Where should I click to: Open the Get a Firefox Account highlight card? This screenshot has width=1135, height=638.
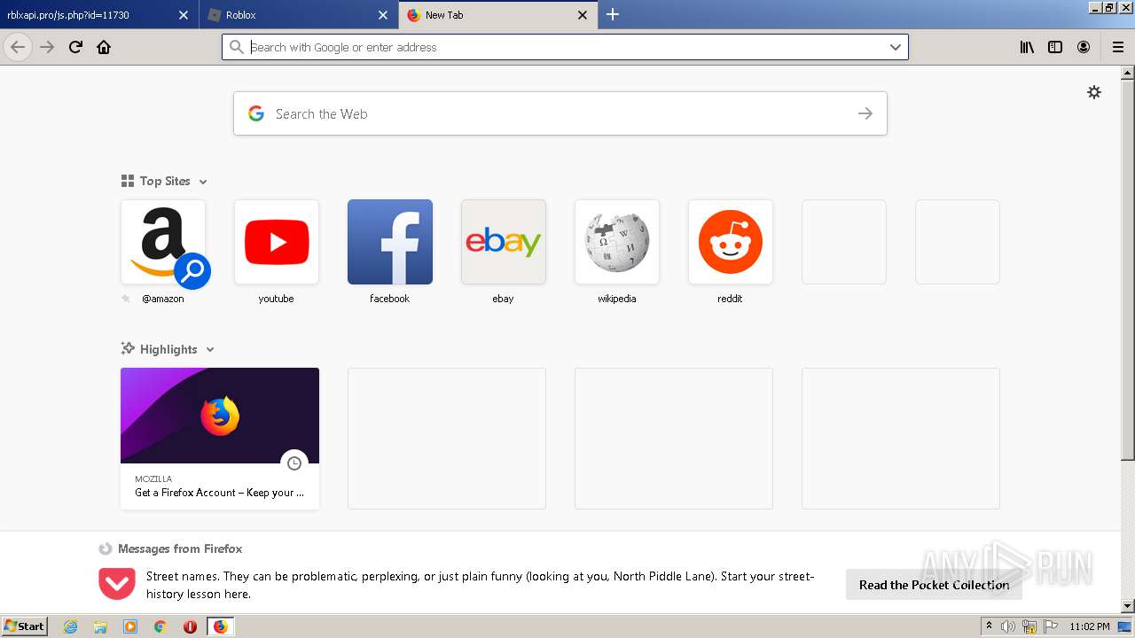coord(220,439)
